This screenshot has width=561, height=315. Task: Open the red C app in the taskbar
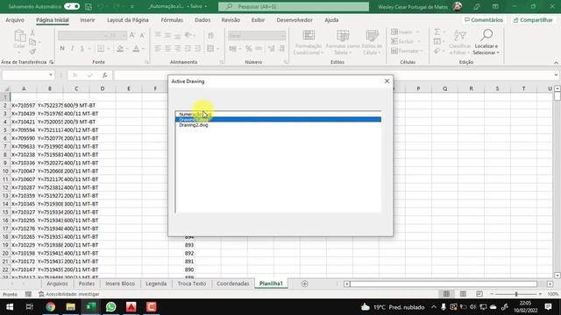click(x=151, y=307)
